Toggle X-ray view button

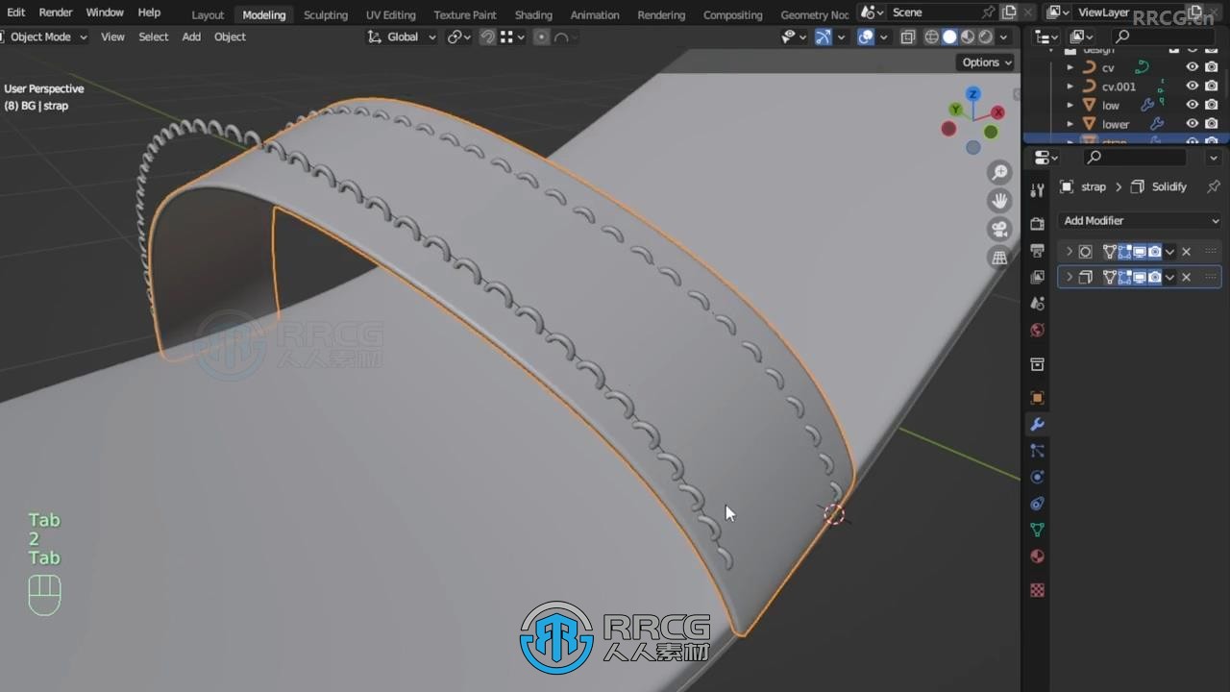click(x=907, y=37)
